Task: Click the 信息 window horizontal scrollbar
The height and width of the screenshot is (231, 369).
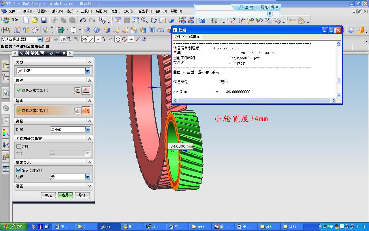Action: coord(254,100)
